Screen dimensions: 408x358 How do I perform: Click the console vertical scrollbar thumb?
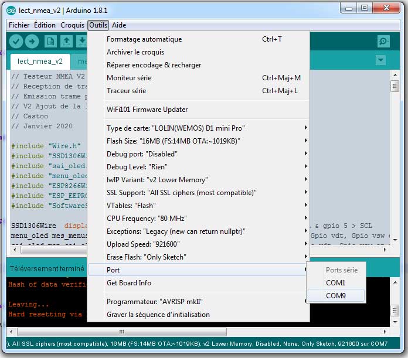point(395,310)
